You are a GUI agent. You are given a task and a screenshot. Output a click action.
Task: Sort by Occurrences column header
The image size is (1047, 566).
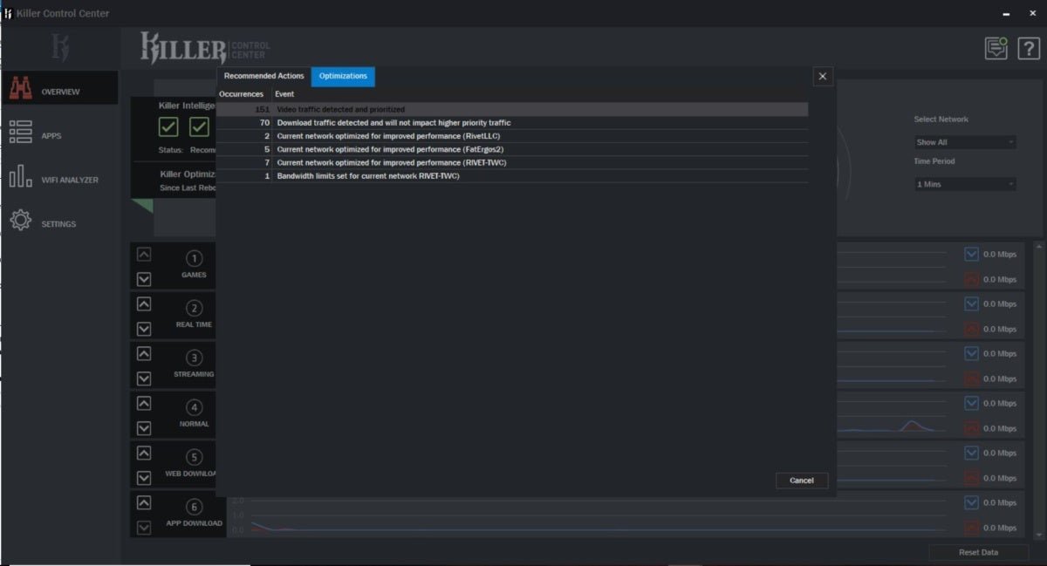(x=241, y=94)
